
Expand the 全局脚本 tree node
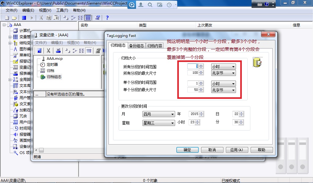click(10, 80)
